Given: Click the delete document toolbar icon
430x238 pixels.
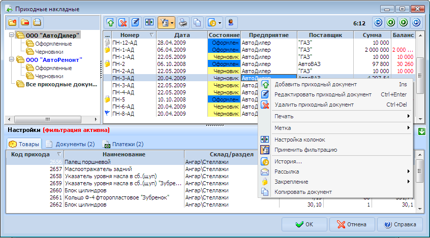Looking at the screenshot, I should pos(122,23).
